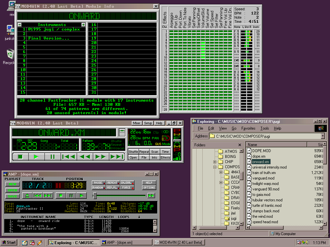330x247 pixels.
Task: Click the stereo surround rings icon in MOD4WIN
Action: [x=166, y=132]
